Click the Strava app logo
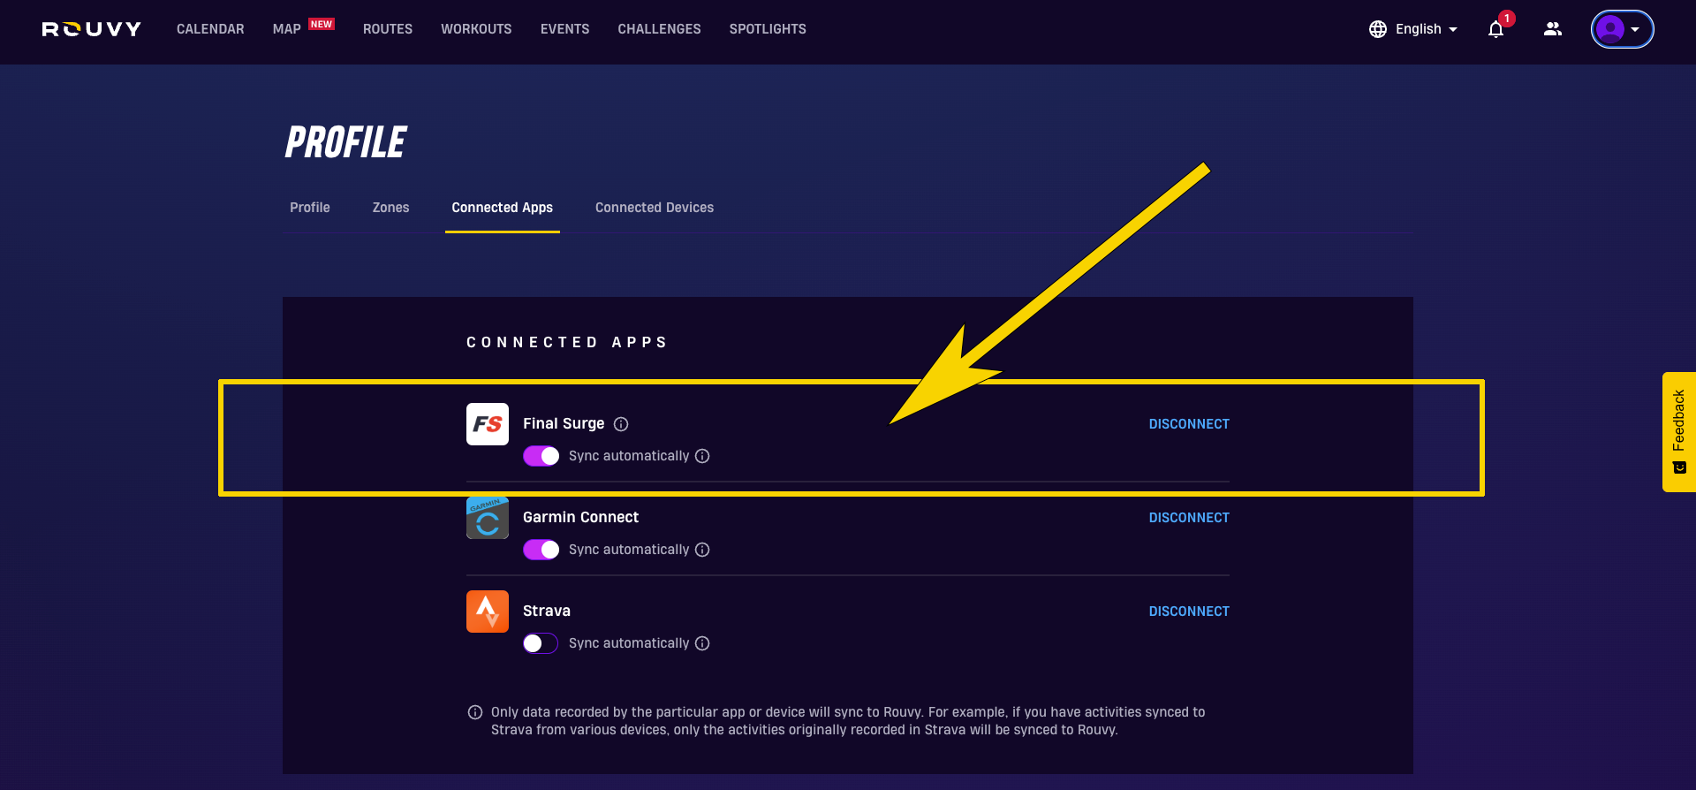The image size is (1696, 790). pyautogui.click(x=488, y=611)
